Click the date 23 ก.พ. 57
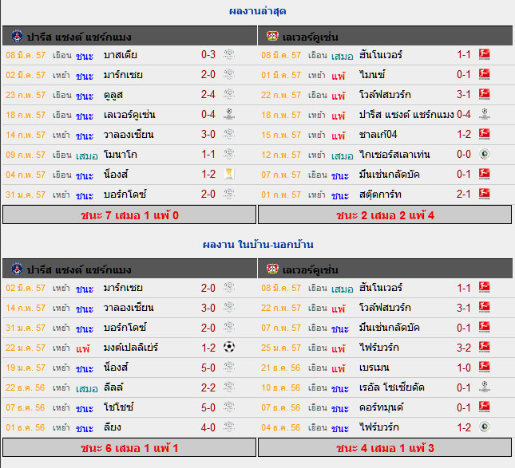This screenshot has height=468, width=515. pos(26,95)
